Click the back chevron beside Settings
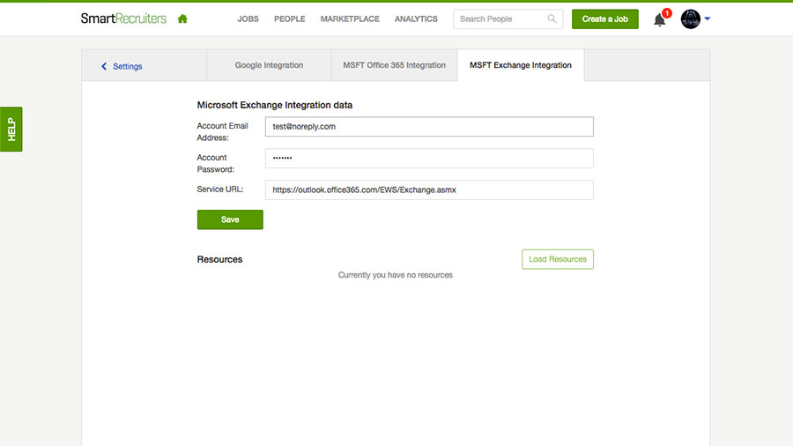Image resolution: width=793 pixels, height=446 pixels. coord(104,66)
